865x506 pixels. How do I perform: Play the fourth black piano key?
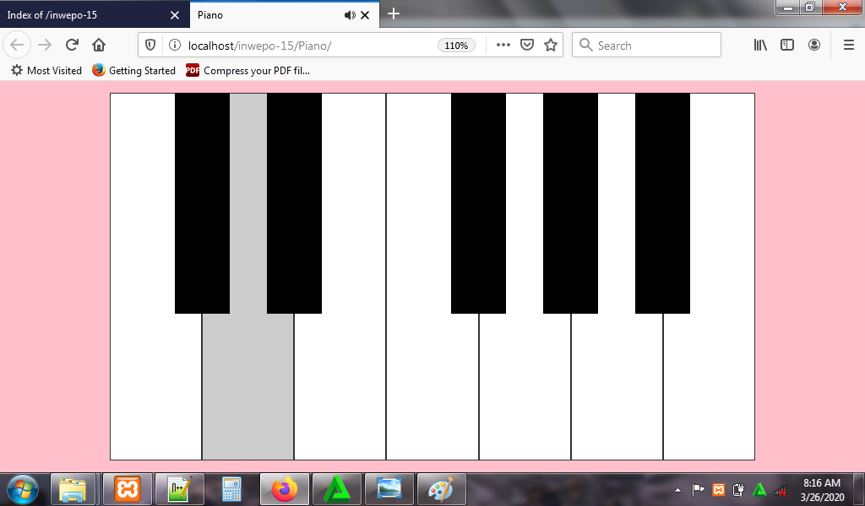[x=570, y=203]
